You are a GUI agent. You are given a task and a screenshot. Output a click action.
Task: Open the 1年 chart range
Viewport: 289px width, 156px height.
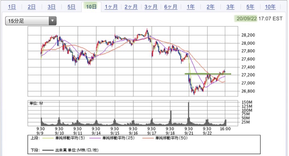(x=190, y=7)
